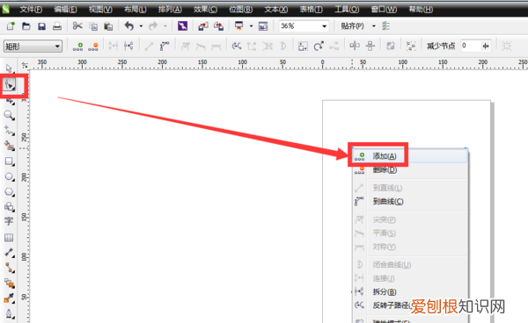Open the 视图(V) menu
The image size is (528, 323).
[100, 10]
